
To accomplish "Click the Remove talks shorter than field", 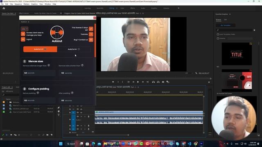I will (75, 73).
